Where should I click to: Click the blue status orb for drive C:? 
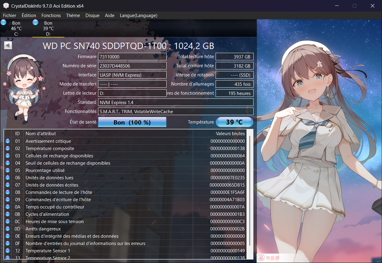(3, 22)
